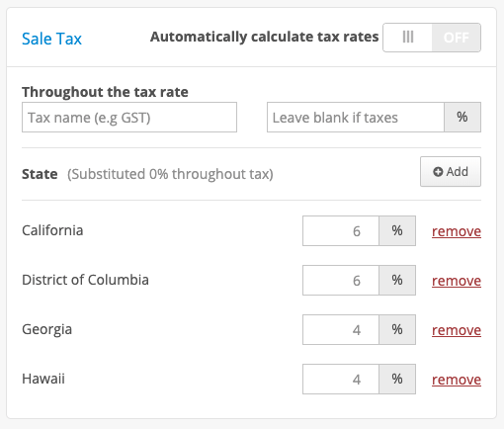The width and height of the screenshot is (504, 429).
Task: Click the plus icon in Add button
Action: coord(438,172)
